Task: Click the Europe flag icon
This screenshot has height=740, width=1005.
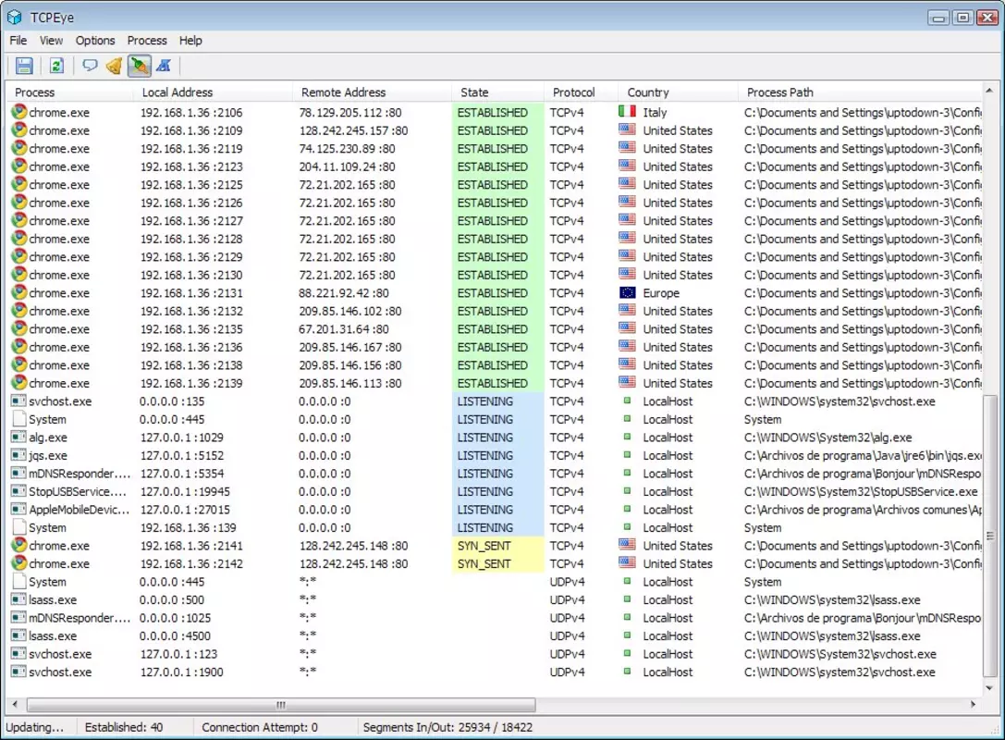Action: [x=627, y=292]
